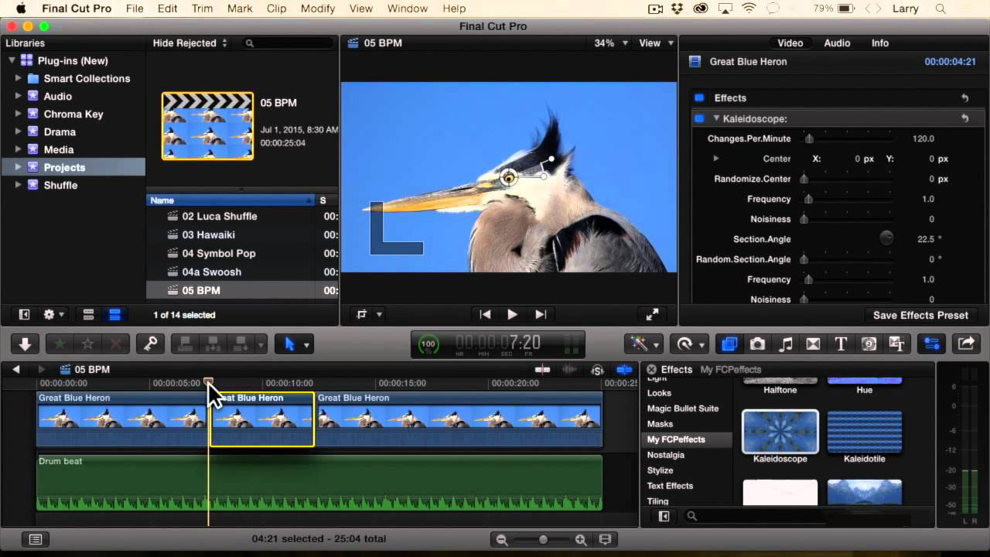This screenshot has height=557, width=990.
Task: Switch to the Audio inspector tab
Action: pos(837,43)
